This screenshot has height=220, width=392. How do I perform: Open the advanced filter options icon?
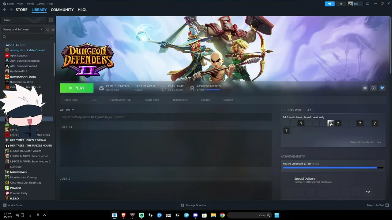(x=51, y=37)
